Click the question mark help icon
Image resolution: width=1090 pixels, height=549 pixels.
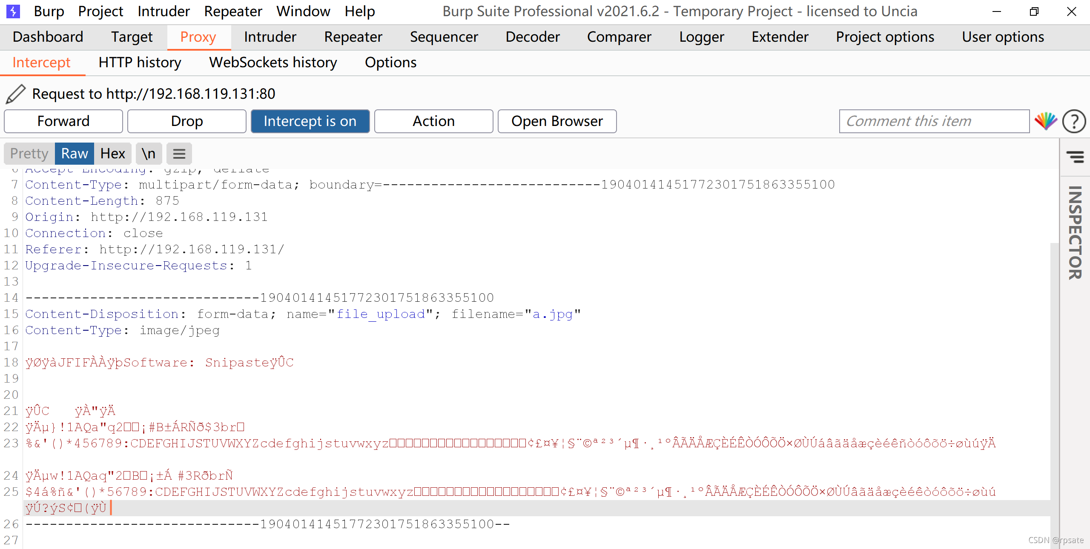click(x=1074, y=121)
